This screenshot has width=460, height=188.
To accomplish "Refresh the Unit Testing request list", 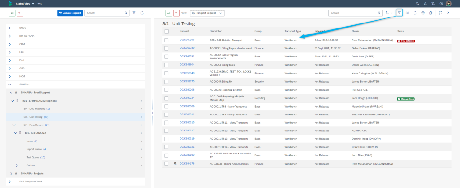I will click(x=415, y=13).
